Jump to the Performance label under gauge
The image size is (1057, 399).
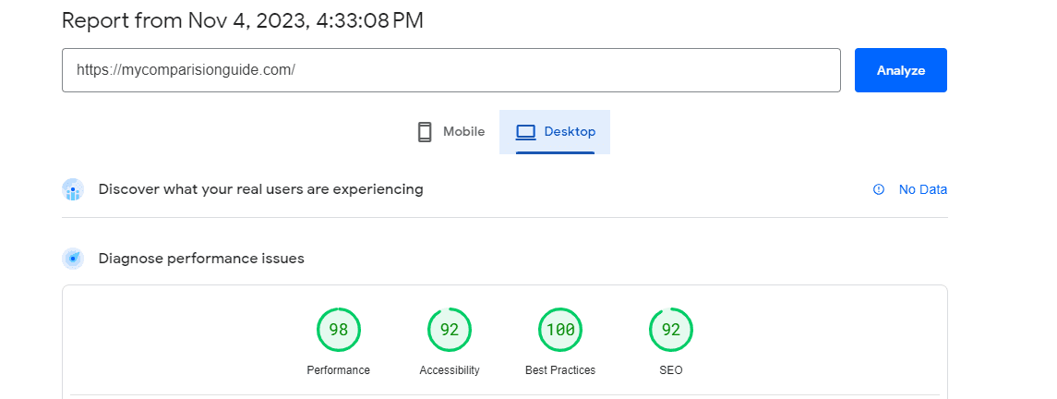(x=338, y=370)
